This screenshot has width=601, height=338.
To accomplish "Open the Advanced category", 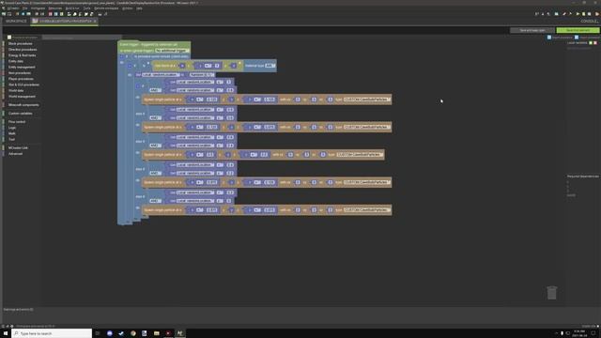I will pyautogui.click(x=15, y=154).
